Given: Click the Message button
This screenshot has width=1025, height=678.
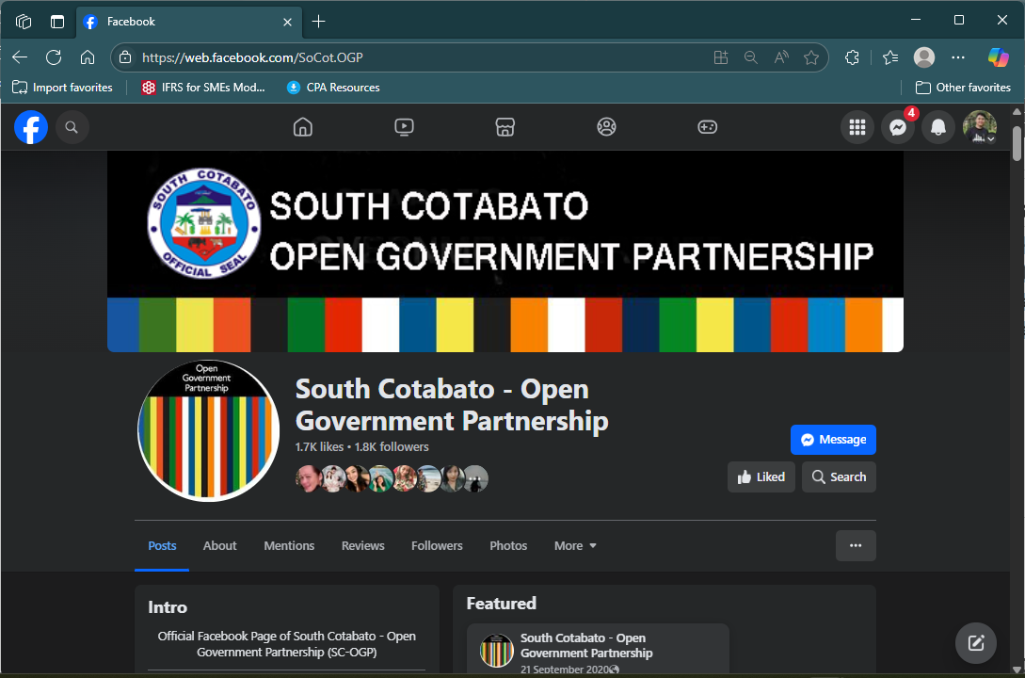Looking at the screenshot, I should (833, 440).
